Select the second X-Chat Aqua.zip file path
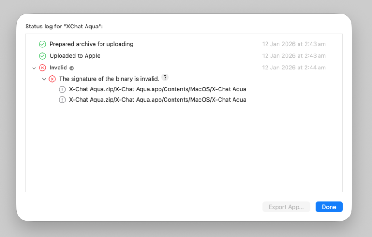372x237 pixels. pos(157,99)
